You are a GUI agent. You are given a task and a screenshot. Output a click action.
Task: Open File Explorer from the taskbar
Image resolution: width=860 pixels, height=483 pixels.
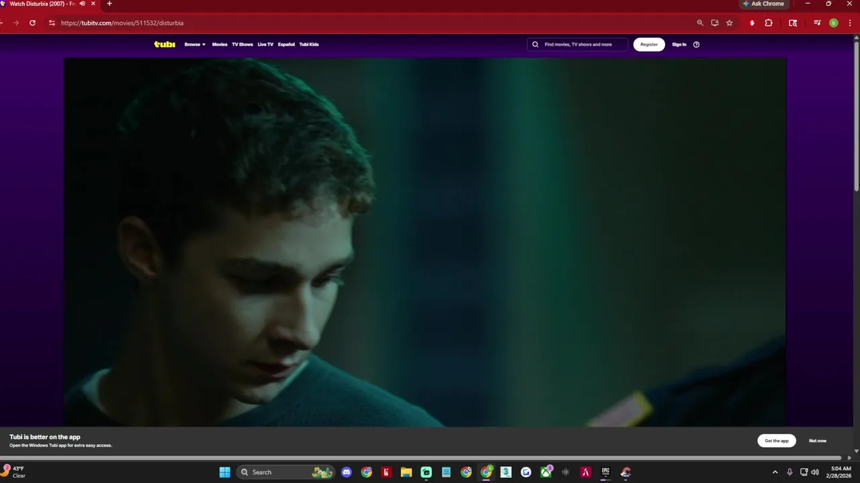coord(406,472)
